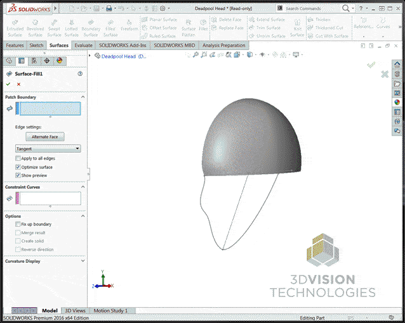Collapse the Options section
The height and width of the screenshot is (323, 405).
pyautogui.click(x=83, y=216)
